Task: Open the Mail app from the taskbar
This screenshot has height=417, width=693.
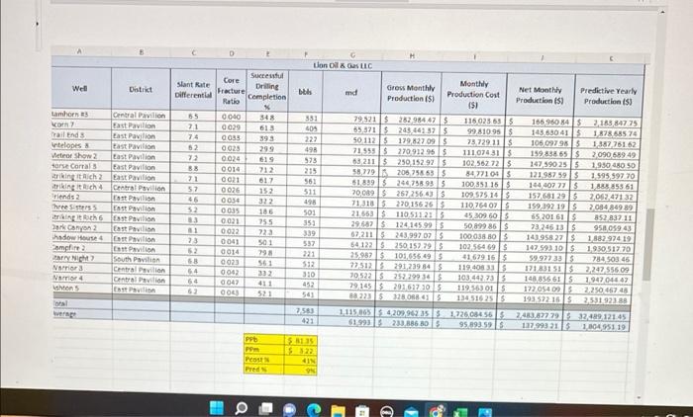Action: pyautogui.click(x=411, y=412)
